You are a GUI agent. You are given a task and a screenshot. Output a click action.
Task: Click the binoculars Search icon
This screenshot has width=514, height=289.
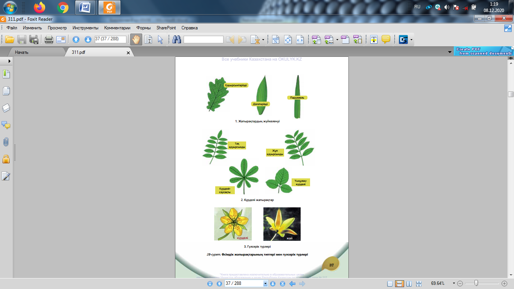click(x=177, y=39)
